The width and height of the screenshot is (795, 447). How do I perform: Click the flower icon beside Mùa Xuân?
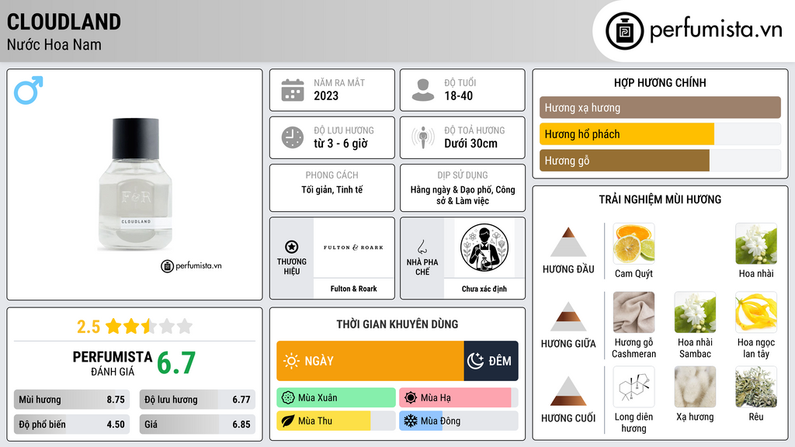[288, 398]
